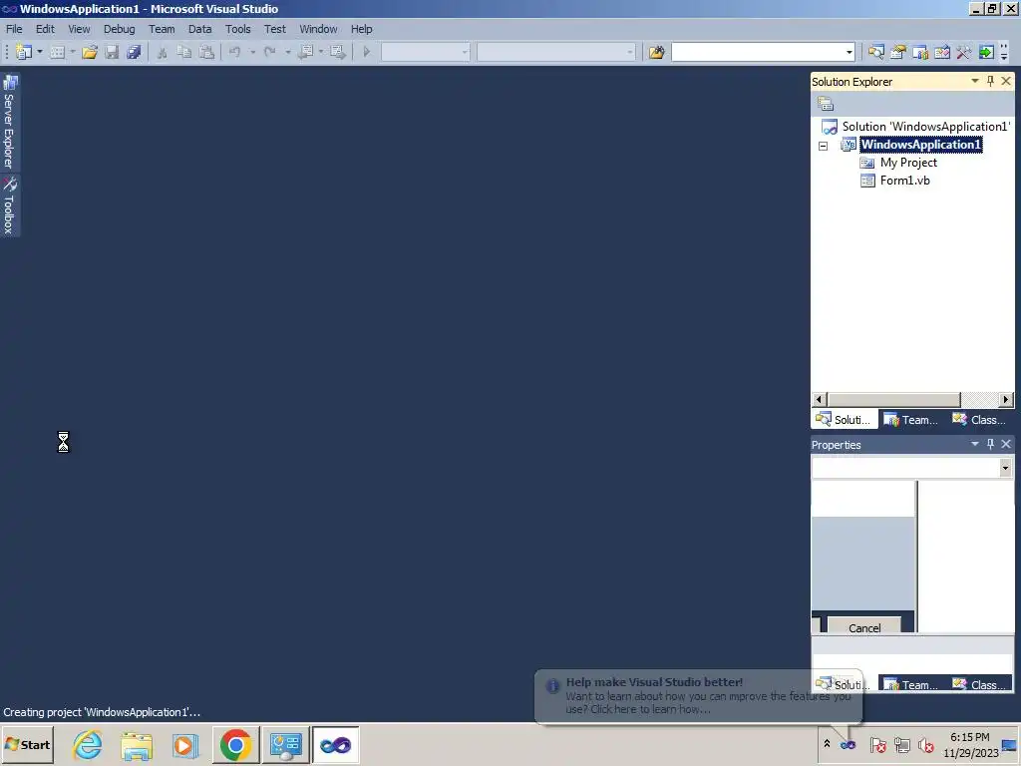Open Solution Explorer window position dropdown
This screenshot has height=766, width=1021.
tap(975, 81)
